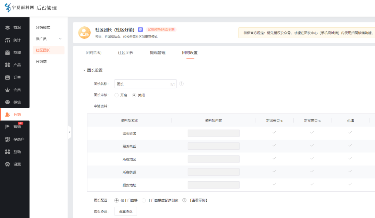Image resolution: width=375 pixels, height=218 pixels.
Task: Toggle 对买家显示 check for 团长姓名
Action: tap(312, 132)
